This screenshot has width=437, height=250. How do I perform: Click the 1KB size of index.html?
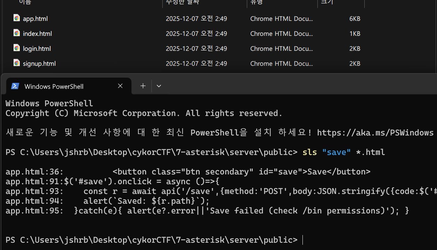tap(355, 34)
